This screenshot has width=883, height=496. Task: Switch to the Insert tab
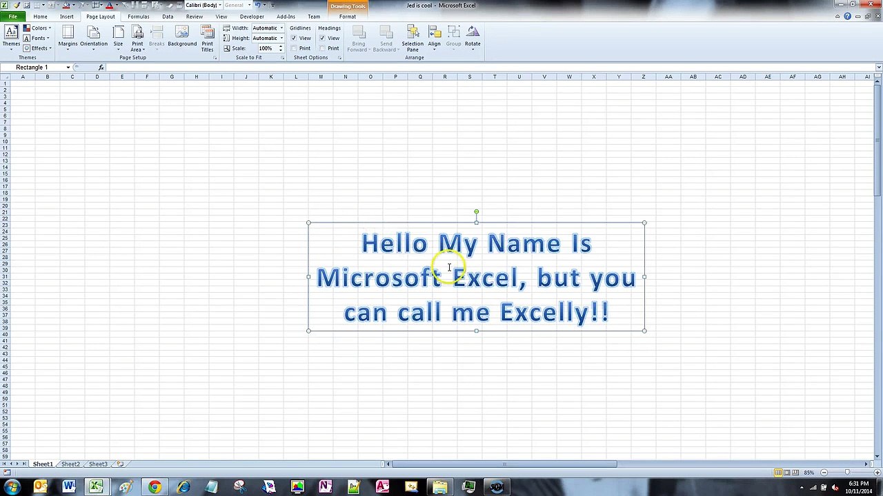click(67, 17)
